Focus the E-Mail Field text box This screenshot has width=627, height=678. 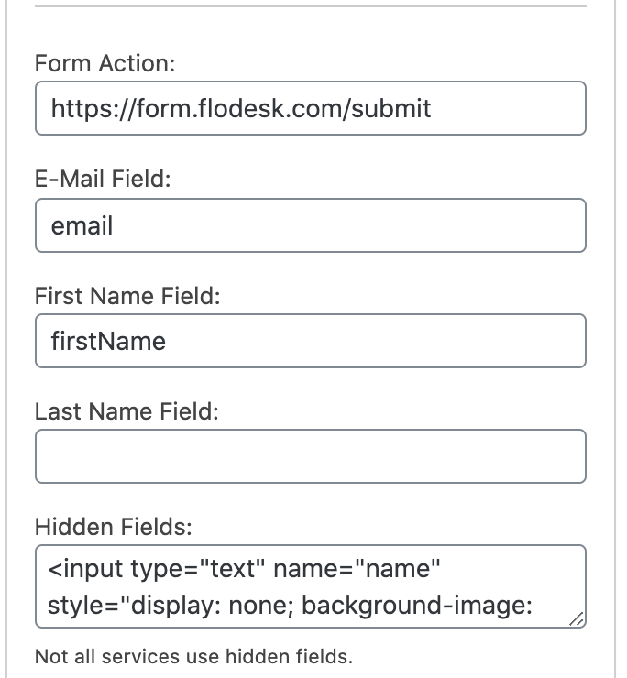(310, 225)
